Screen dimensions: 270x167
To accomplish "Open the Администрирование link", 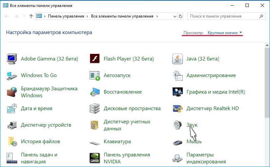I will 211,75.
